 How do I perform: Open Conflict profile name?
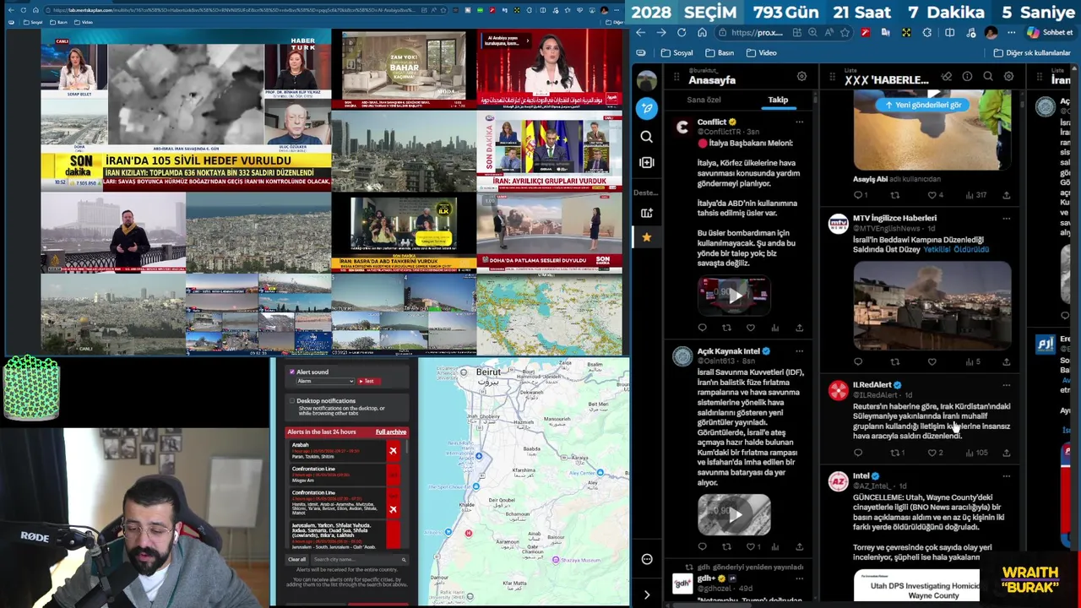pos(712,122)
